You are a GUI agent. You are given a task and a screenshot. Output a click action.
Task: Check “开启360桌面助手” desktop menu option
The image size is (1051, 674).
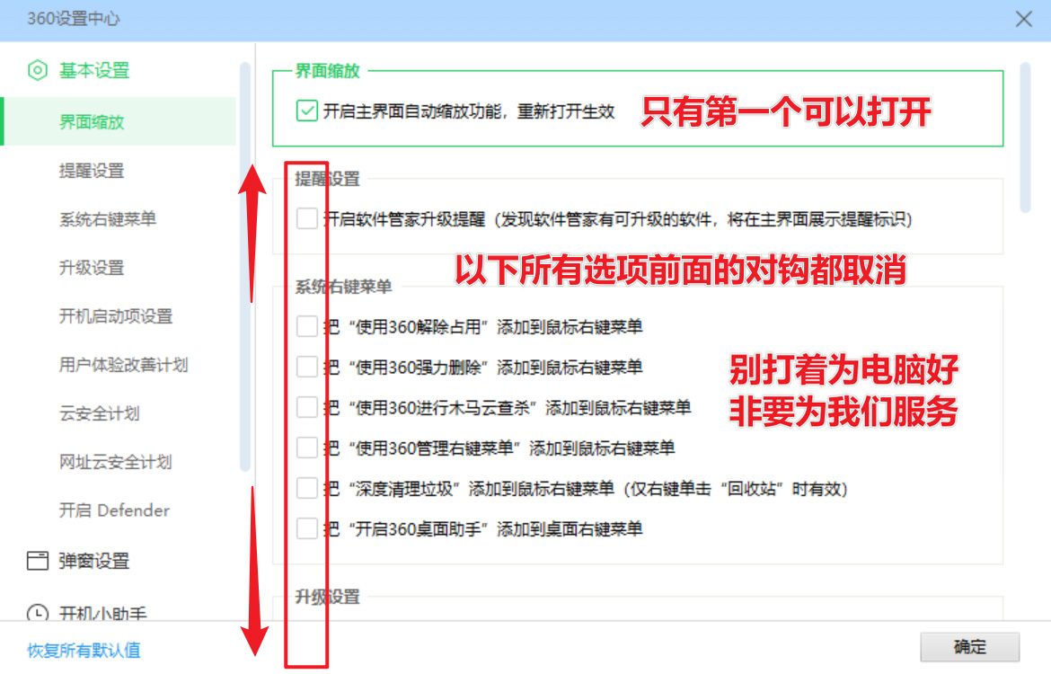[x=307, y=528]
